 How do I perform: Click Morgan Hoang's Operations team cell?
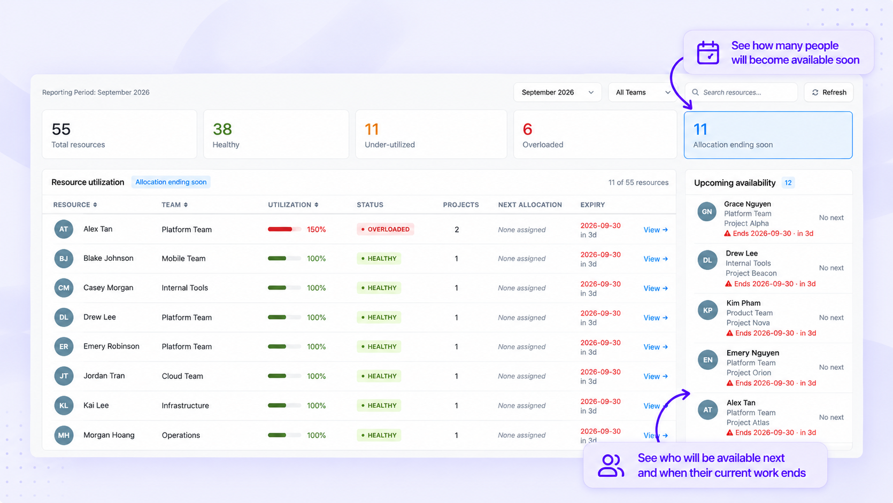point(181,435)
